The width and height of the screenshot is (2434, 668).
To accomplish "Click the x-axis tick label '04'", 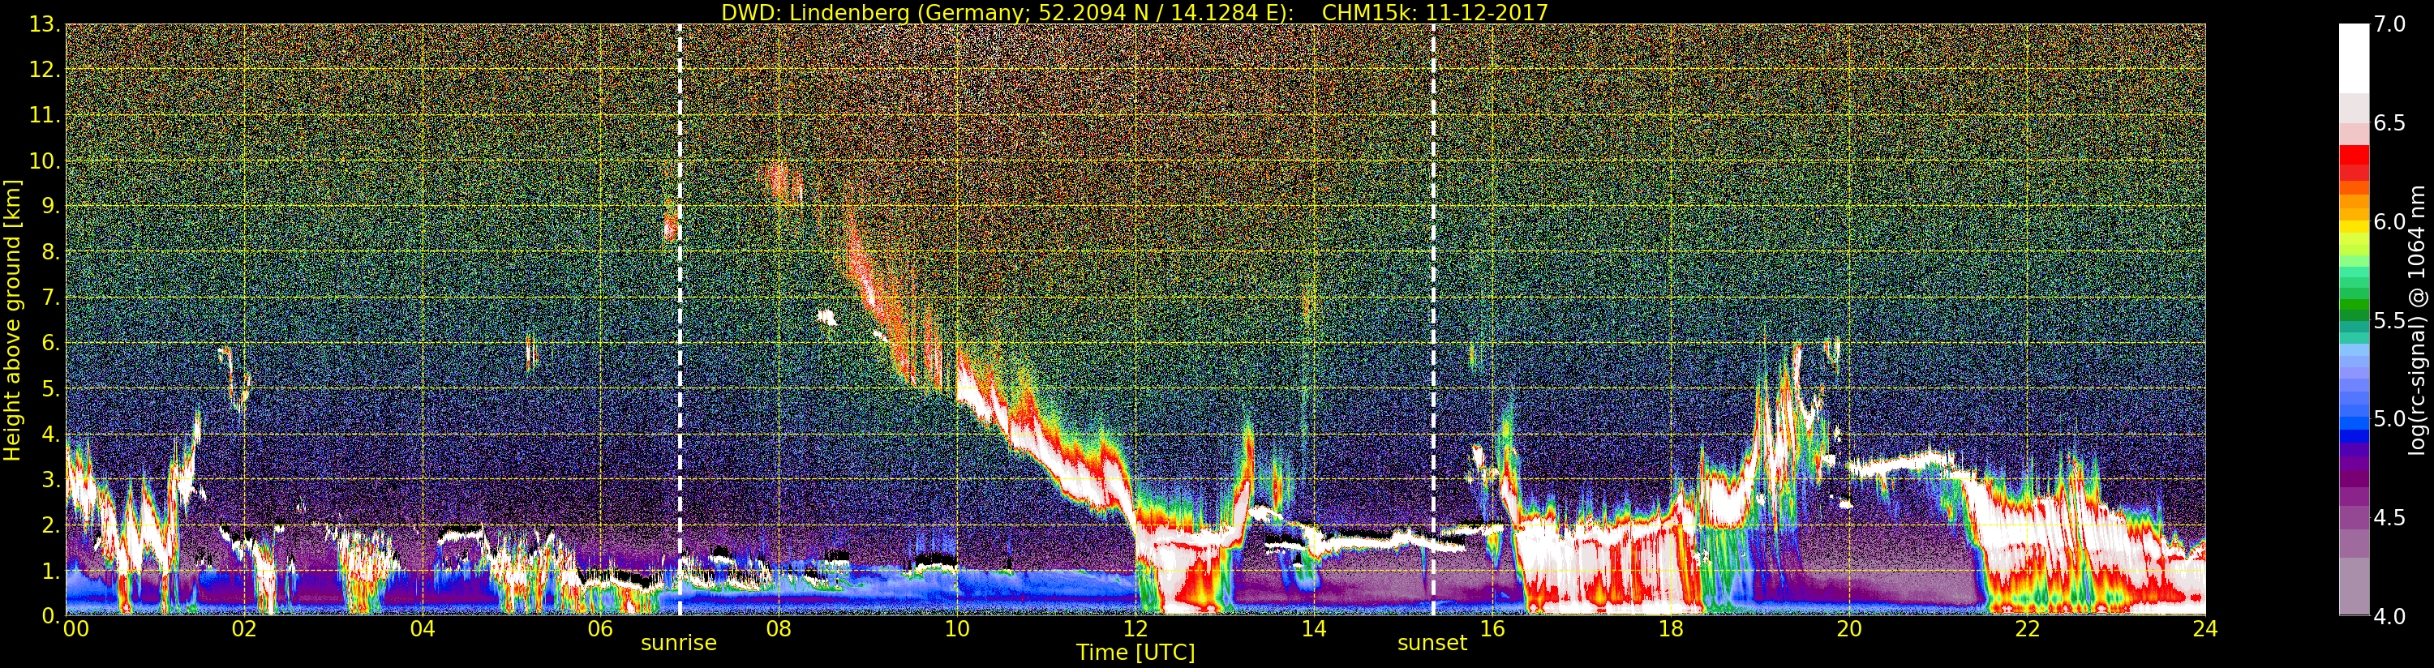I will click(423, 629).
